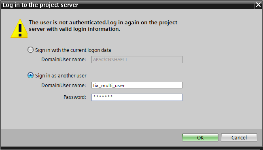Screen dimensions: 263x150
Task: Click the resize grip at the dialog corner
Action: pyautogui.click(x=261, y=148)
